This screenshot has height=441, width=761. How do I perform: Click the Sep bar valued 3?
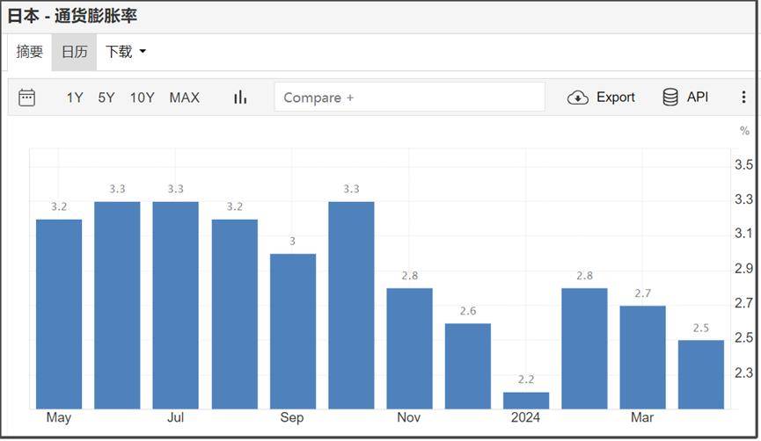click(293, 331)
